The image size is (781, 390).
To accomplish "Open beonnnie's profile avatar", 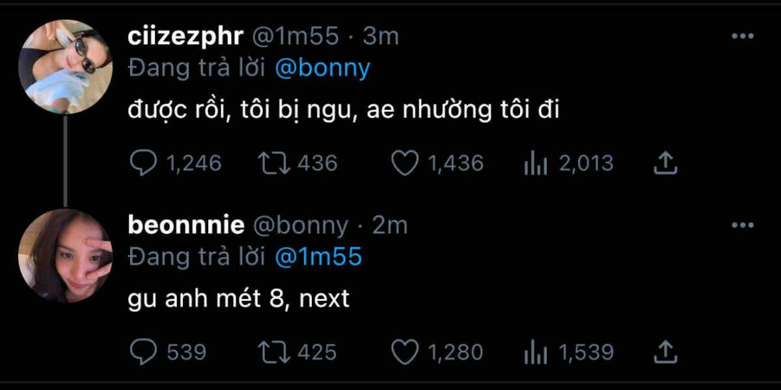I will click(65, 255).
